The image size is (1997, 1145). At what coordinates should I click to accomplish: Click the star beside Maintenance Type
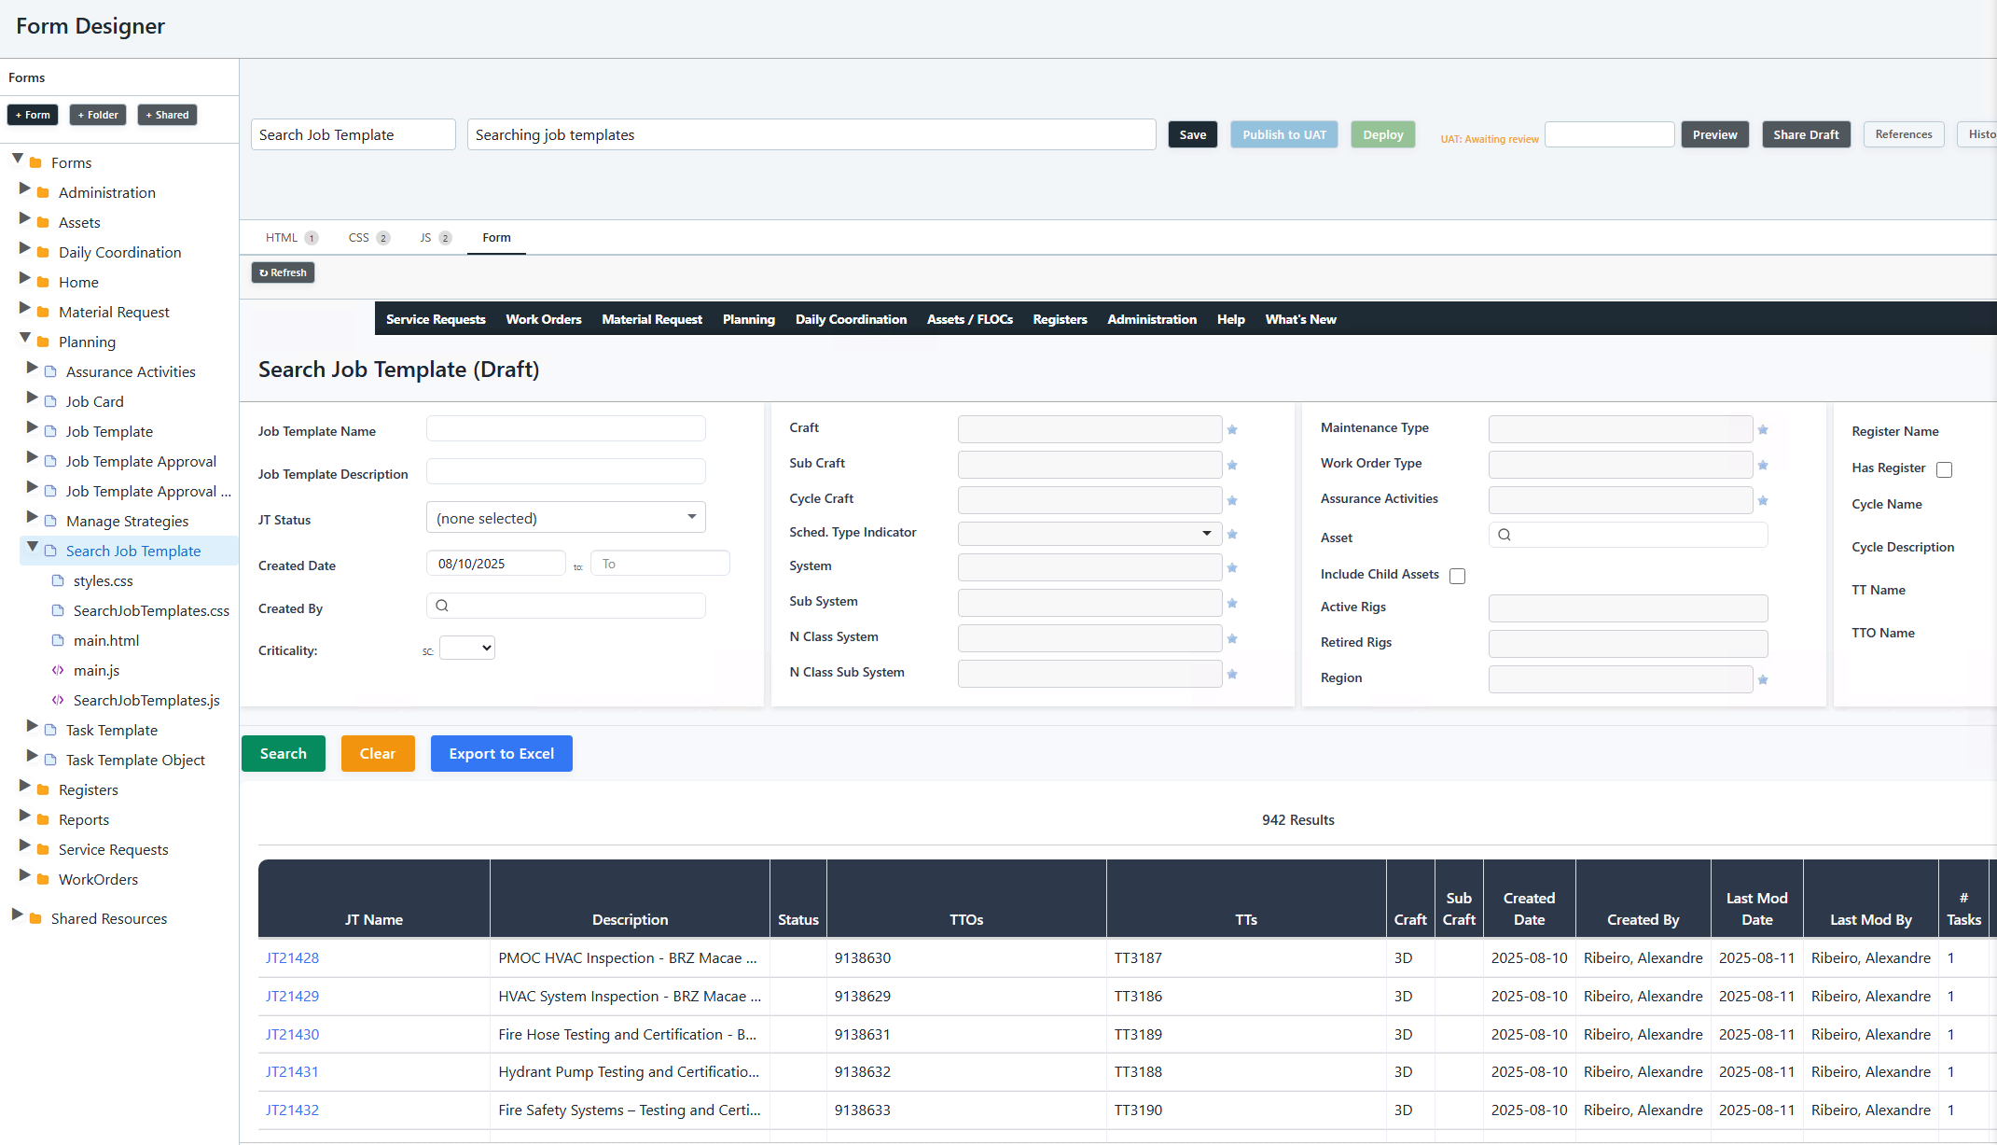click(x=1762, y=429)
